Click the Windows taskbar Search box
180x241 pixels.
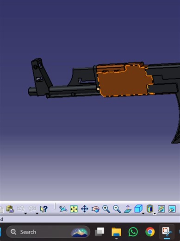click(48, 232)
